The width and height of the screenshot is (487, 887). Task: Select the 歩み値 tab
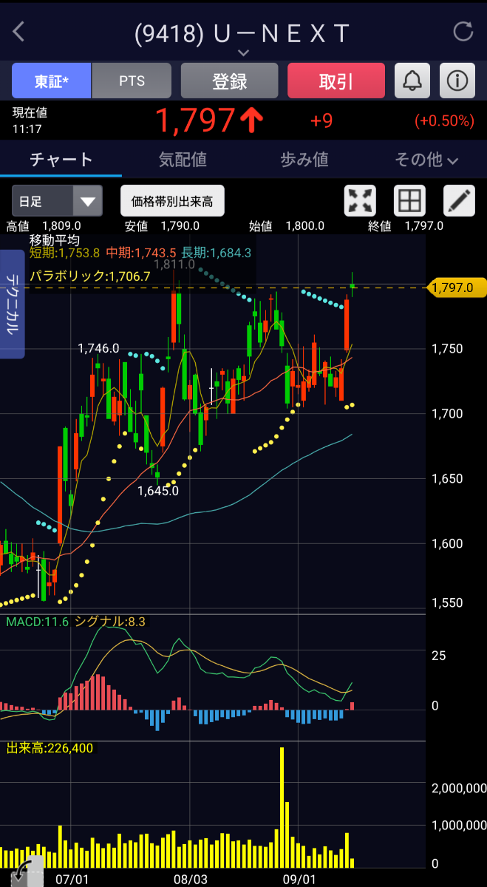pos(304,160)
